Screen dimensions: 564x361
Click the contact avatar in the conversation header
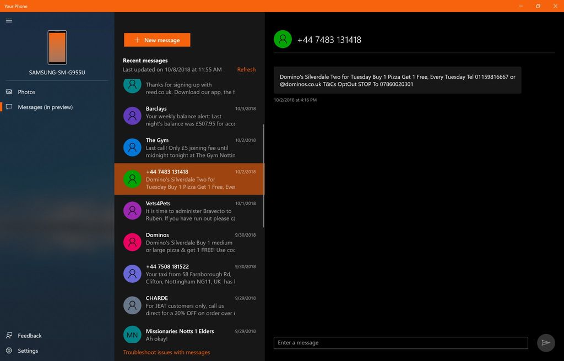click(283, 39)
